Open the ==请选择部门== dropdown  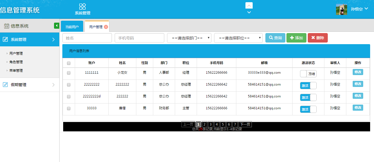tap(189, 38)
